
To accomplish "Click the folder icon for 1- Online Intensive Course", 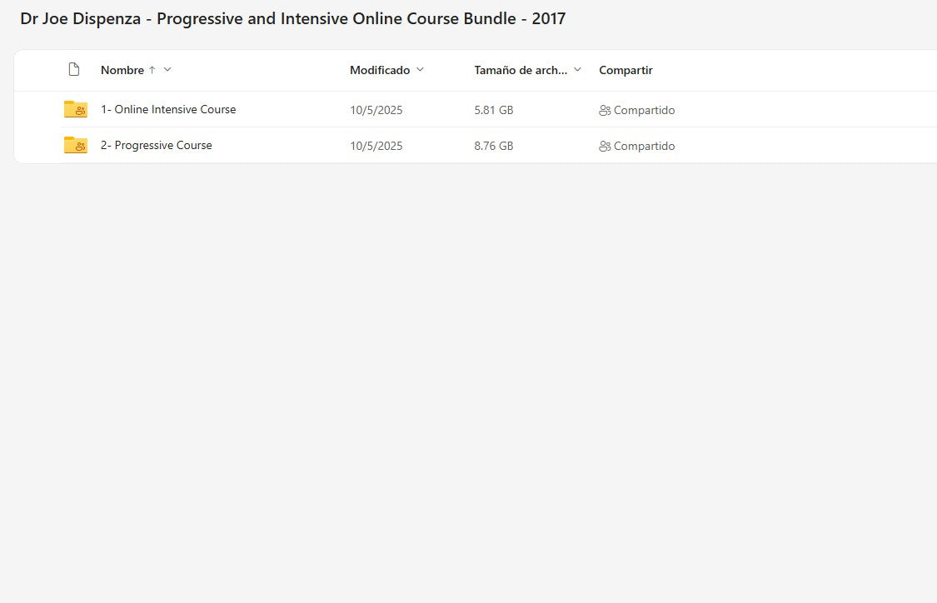I will click(76, 109).
